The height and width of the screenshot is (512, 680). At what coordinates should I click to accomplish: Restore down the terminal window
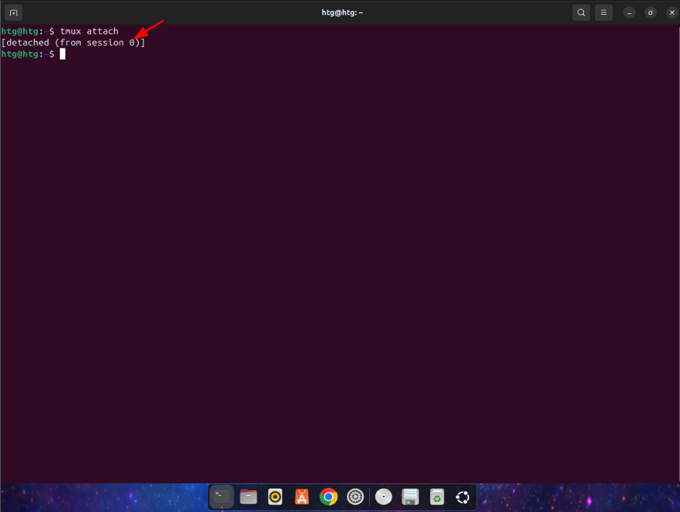651,13
